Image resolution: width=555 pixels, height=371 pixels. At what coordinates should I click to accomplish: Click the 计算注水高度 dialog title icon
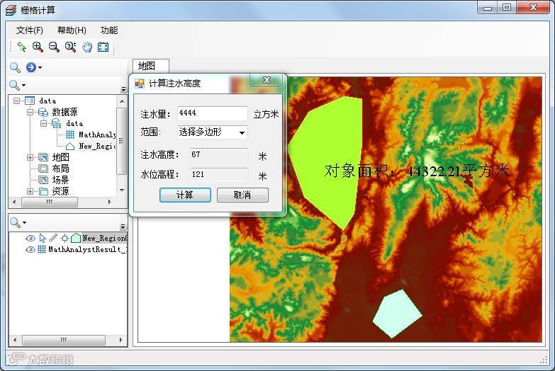pos(140,84)
